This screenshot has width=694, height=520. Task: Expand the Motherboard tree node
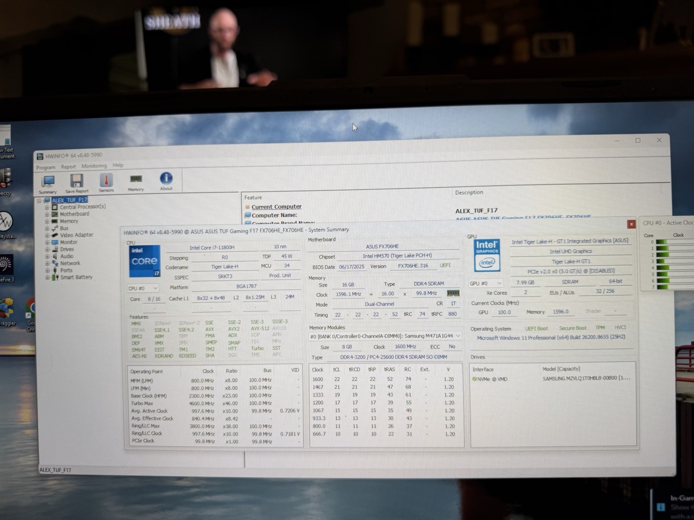click(x=47, y=214)
